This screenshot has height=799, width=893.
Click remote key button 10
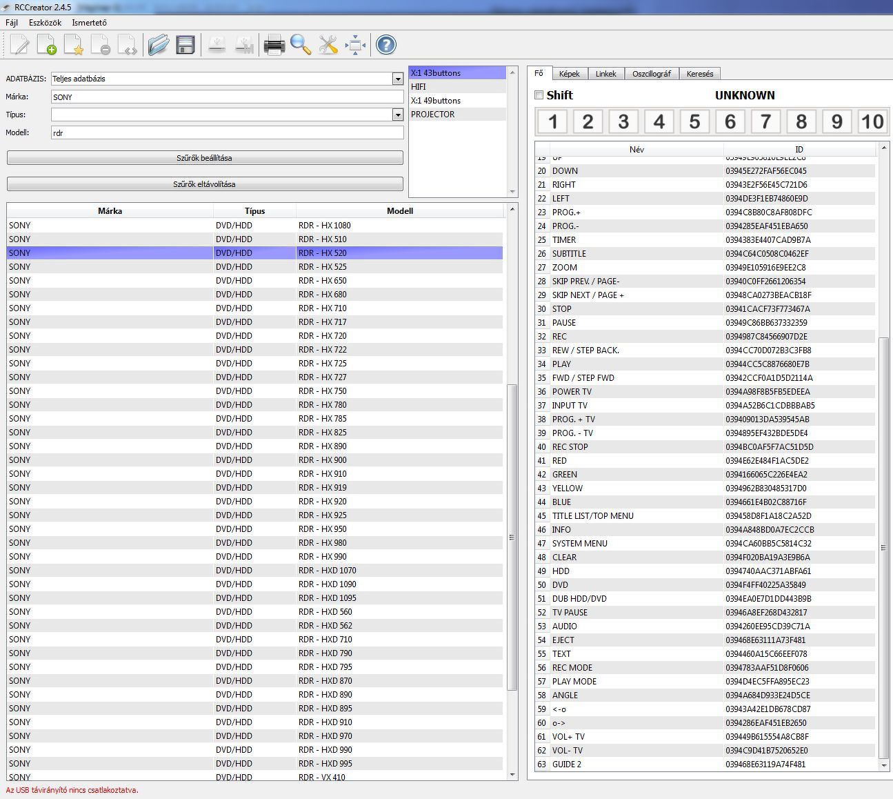click(x=872, y=121)
